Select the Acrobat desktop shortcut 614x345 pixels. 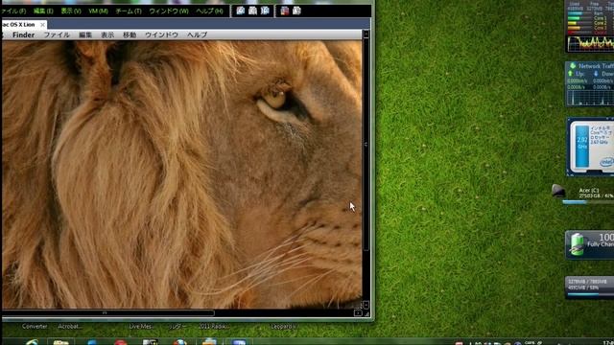click(70, 326)
